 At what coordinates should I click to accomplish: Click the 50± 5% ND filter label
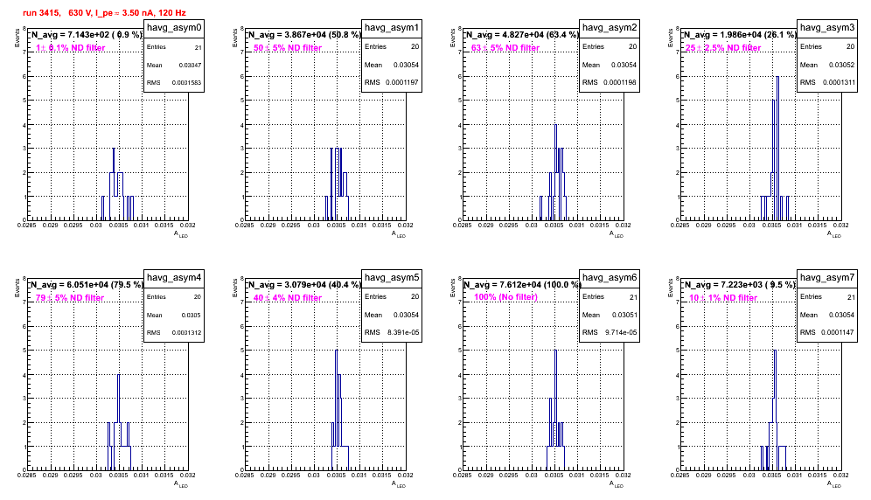(x=288, y=48)
